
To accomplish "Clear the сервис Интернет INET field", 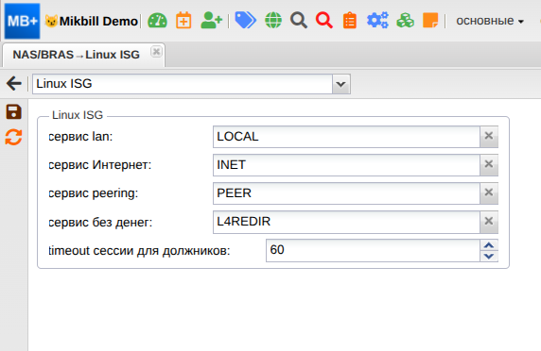I will 489,164.
